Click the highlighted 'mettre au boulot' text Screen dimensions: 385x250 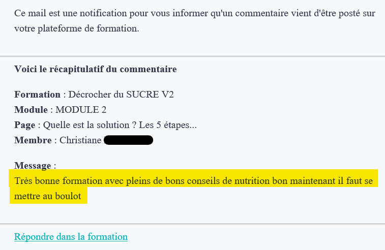(48, 196)
